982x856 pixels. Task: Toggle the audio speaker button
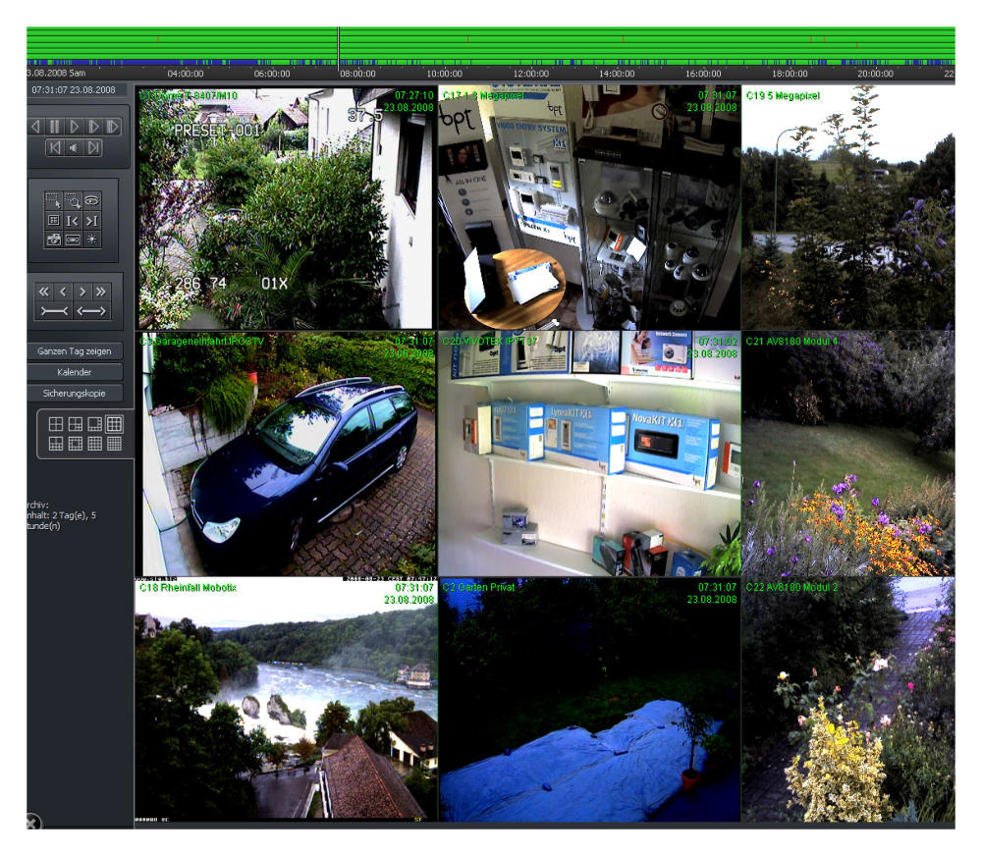(x=74, y=147)
